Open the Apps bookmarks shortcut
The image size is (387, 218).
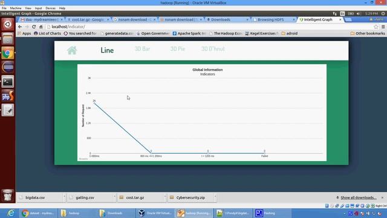click(24, 33)
